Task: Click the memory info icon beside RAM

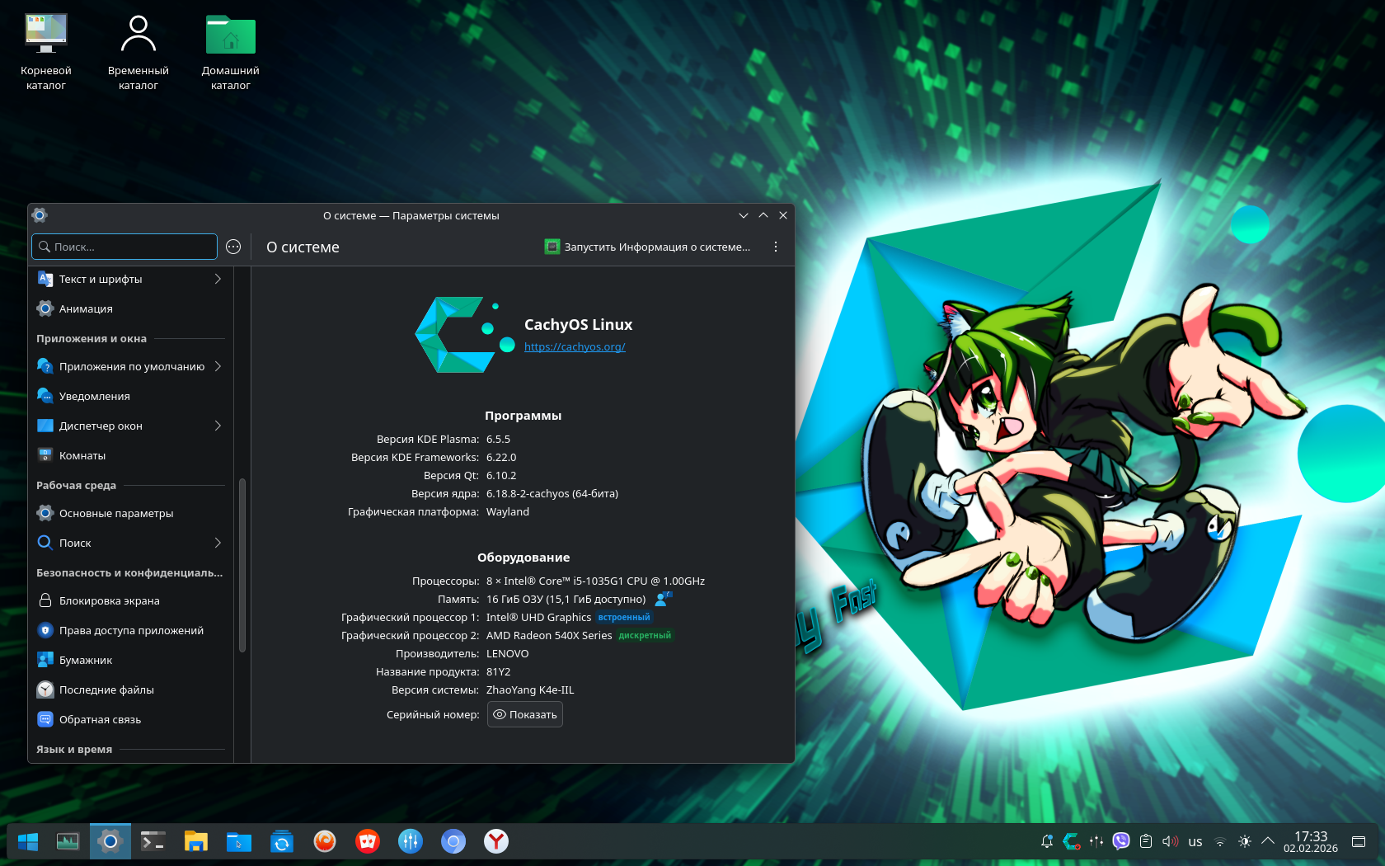Action: (664, 599)
